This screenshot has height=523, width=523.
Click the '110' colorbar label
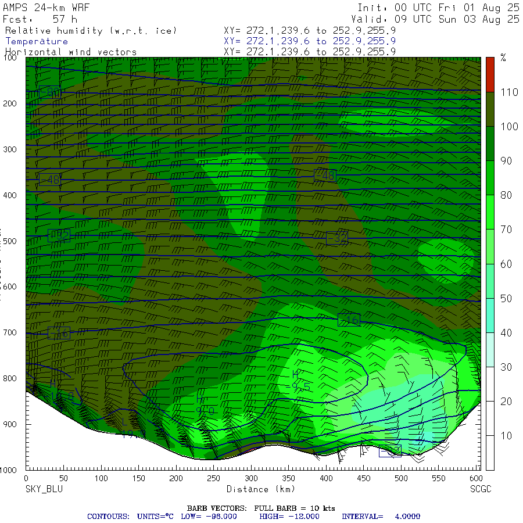coord(509,92)
